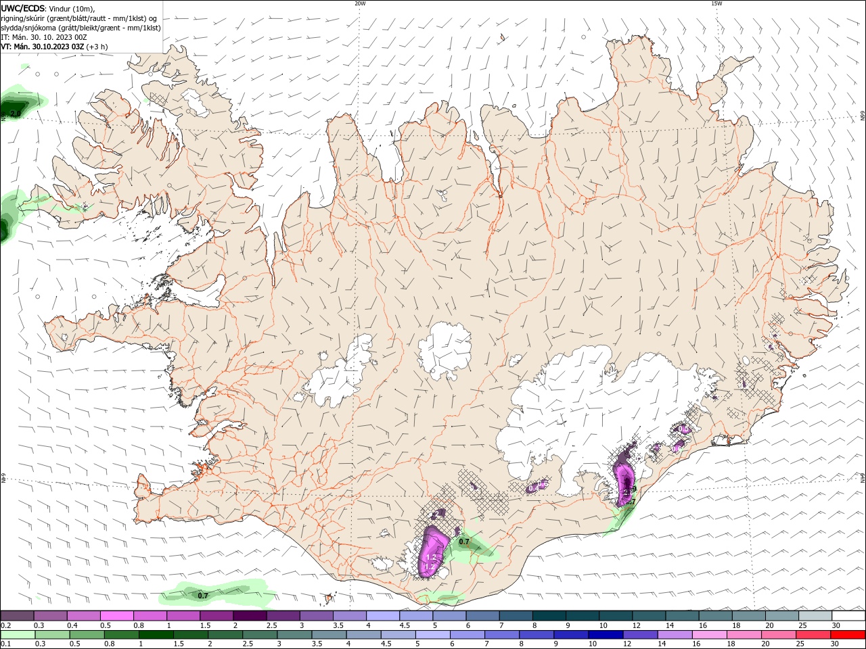Pick the bright pink 0.5 swatch in upper scale
Screen dimensions: 866x649
tap(117, 616)
